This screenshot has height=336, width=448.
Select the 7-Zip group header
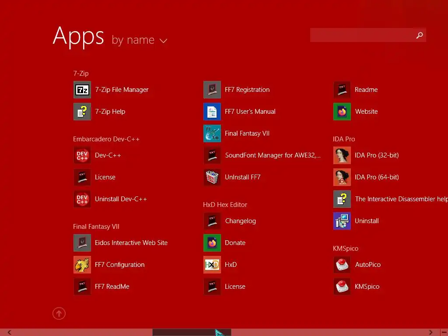point(81,73)
